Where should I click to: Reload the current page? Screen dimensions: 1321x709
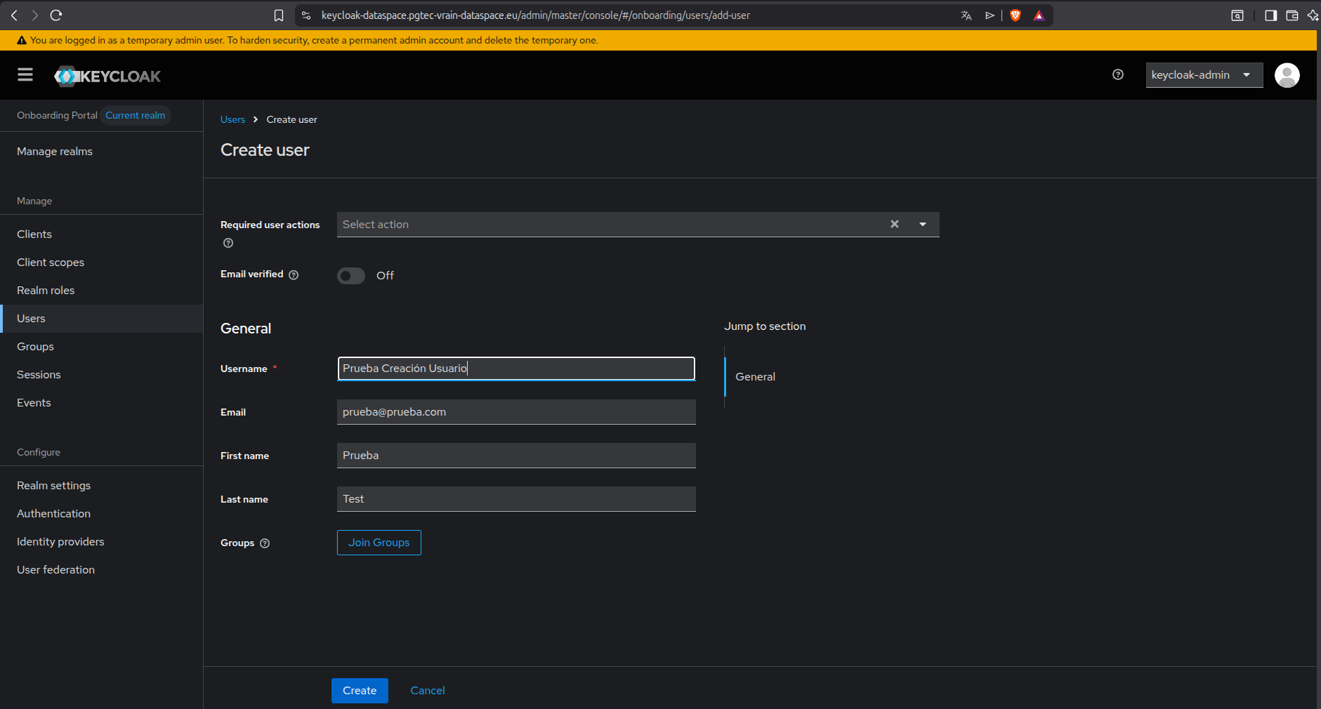point(56,15)
